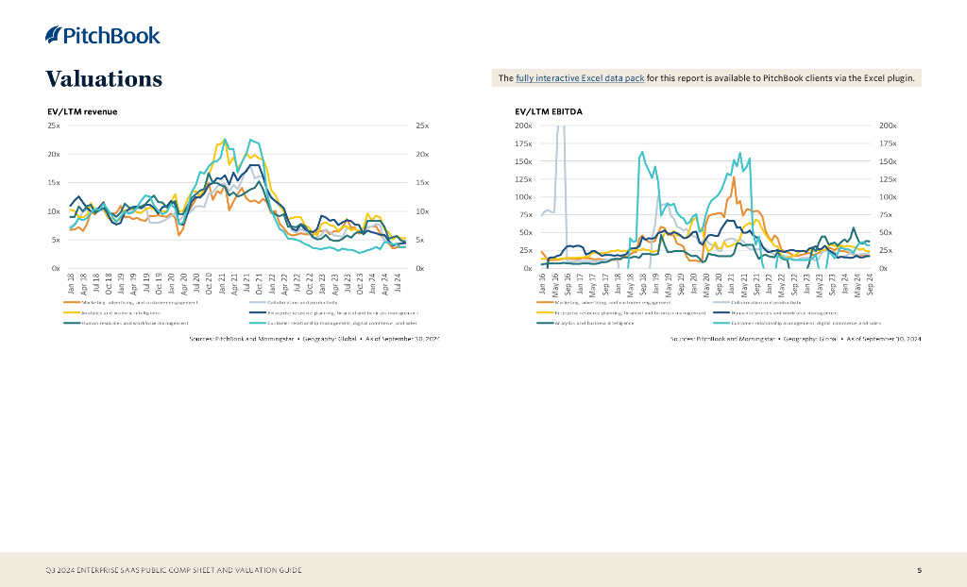The image size is (967, 587).
Task: Select the EV/LTM revenue chart title
Action: [x=81, y=111]
